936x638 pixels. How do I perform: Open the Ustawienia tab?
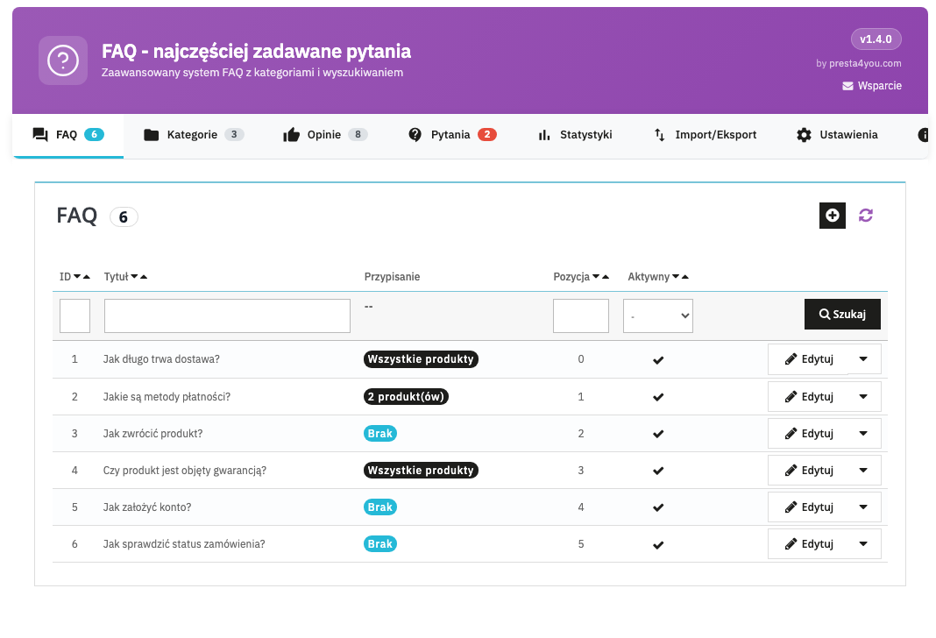coord(837,135)
